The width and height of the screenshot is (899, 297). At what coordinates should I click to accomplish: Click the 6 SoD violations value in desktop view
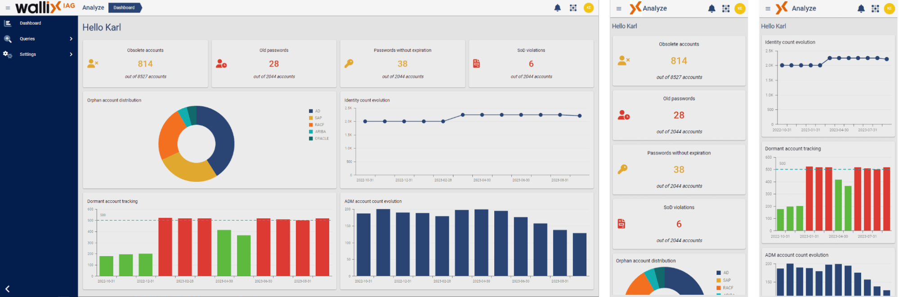[x=531, y=64]
